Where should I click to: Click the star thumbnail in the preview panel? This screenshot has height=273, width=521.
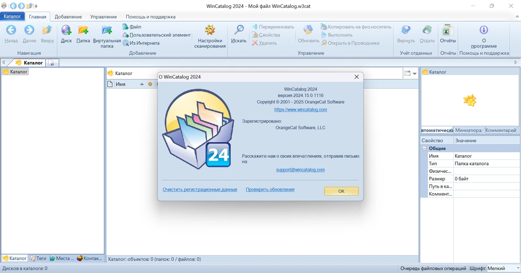coord(470,101)
